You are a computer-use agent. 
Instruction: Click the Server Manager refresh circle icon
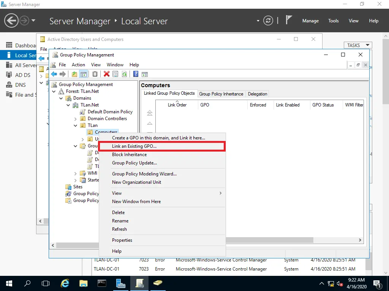pyautogui.click(x=268, y=20)
